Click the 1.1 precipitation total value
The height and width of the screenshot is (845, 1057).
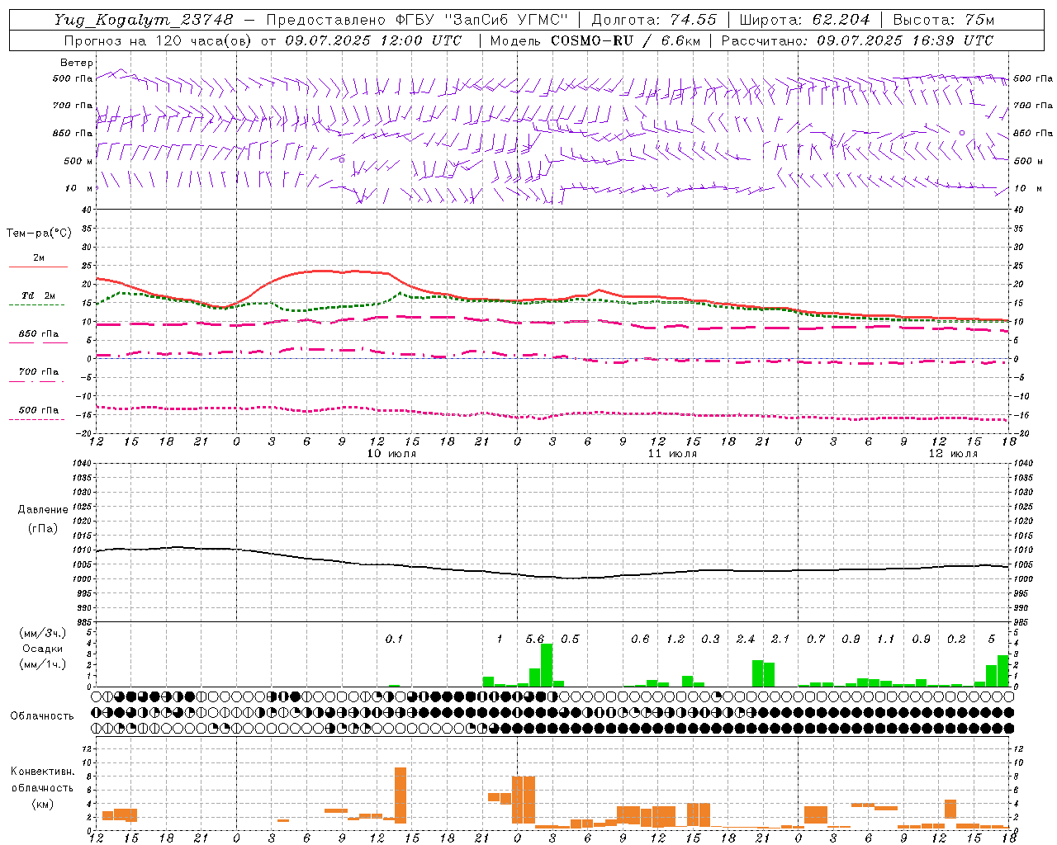pos(886,640)
